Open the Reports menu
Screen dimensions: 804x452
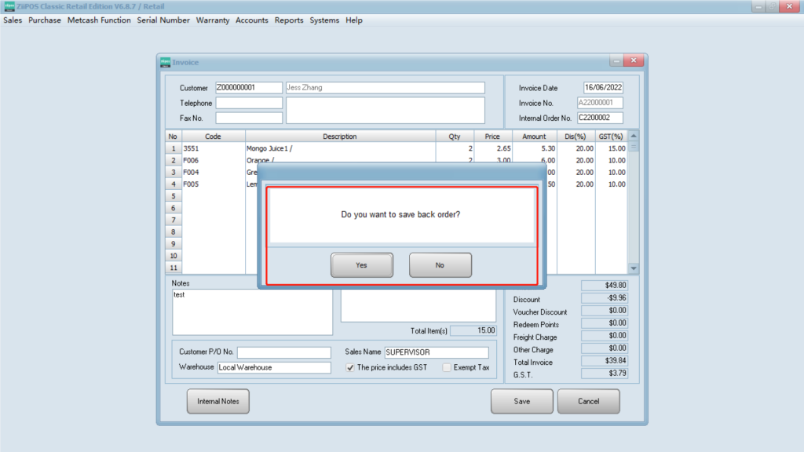(289, 20)
